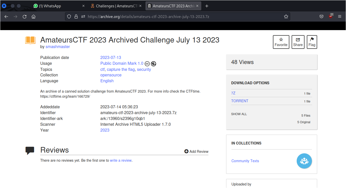The width and height of the screenshot is (346, 188).
Task: Click the Favorite star button
Action: pos(281,42)
